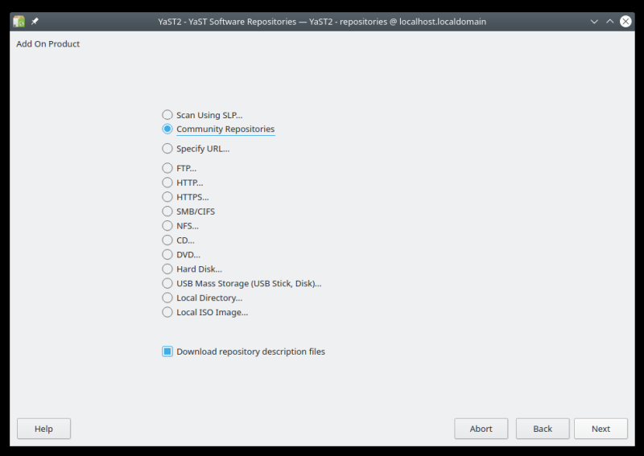Click the Abort button

coord(481,429)
